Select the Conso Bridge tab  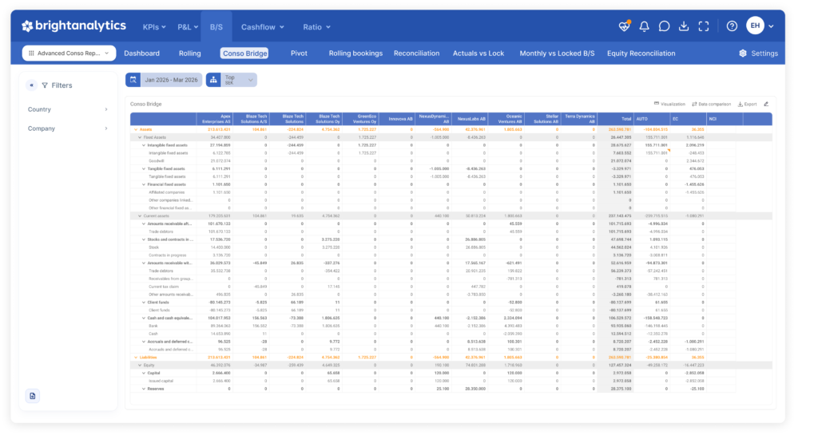pos(244,53)
